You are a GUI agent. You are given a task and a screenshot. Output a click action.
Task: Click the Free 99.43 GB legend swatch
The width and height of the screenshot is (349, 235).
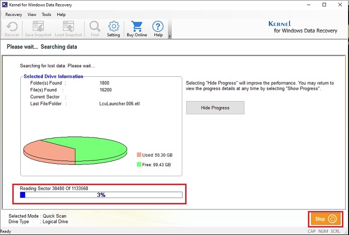click(x=139, y=164)
